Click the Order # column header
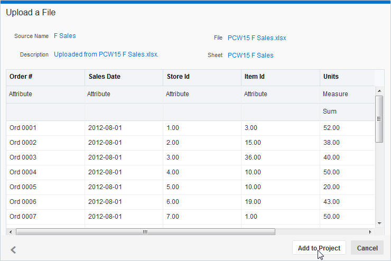391x261 pixels. 45,77
